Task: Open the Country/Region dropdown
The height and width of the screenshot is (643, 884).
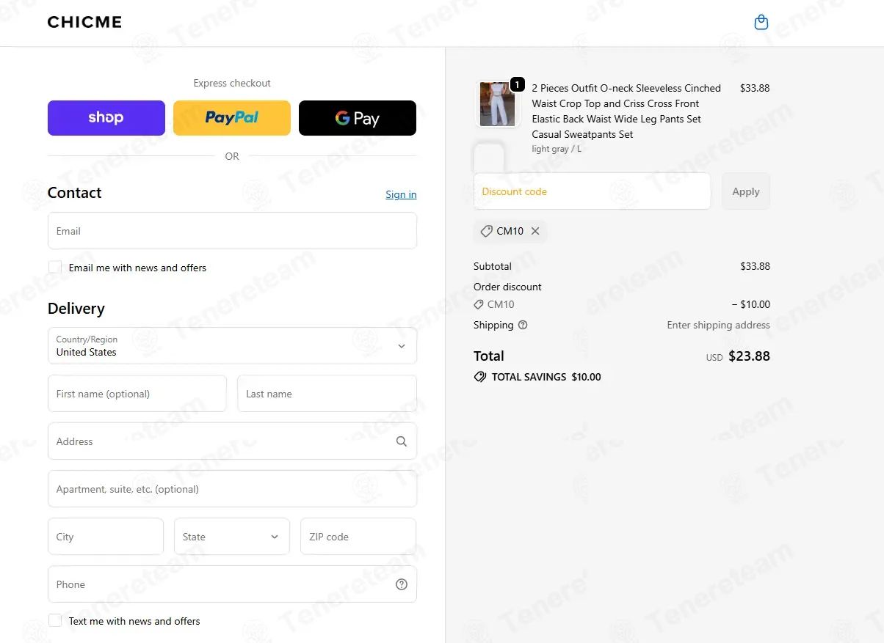Action: (232, 346)
